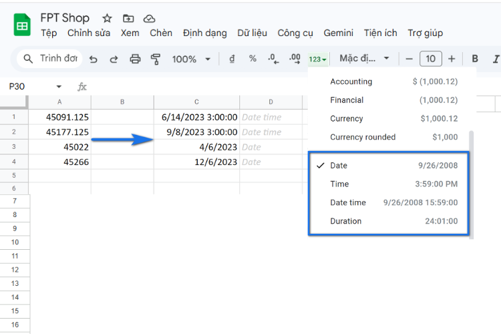Click the Redo arrow icon
The image size is (501, 334).
(x=114, y=59)
